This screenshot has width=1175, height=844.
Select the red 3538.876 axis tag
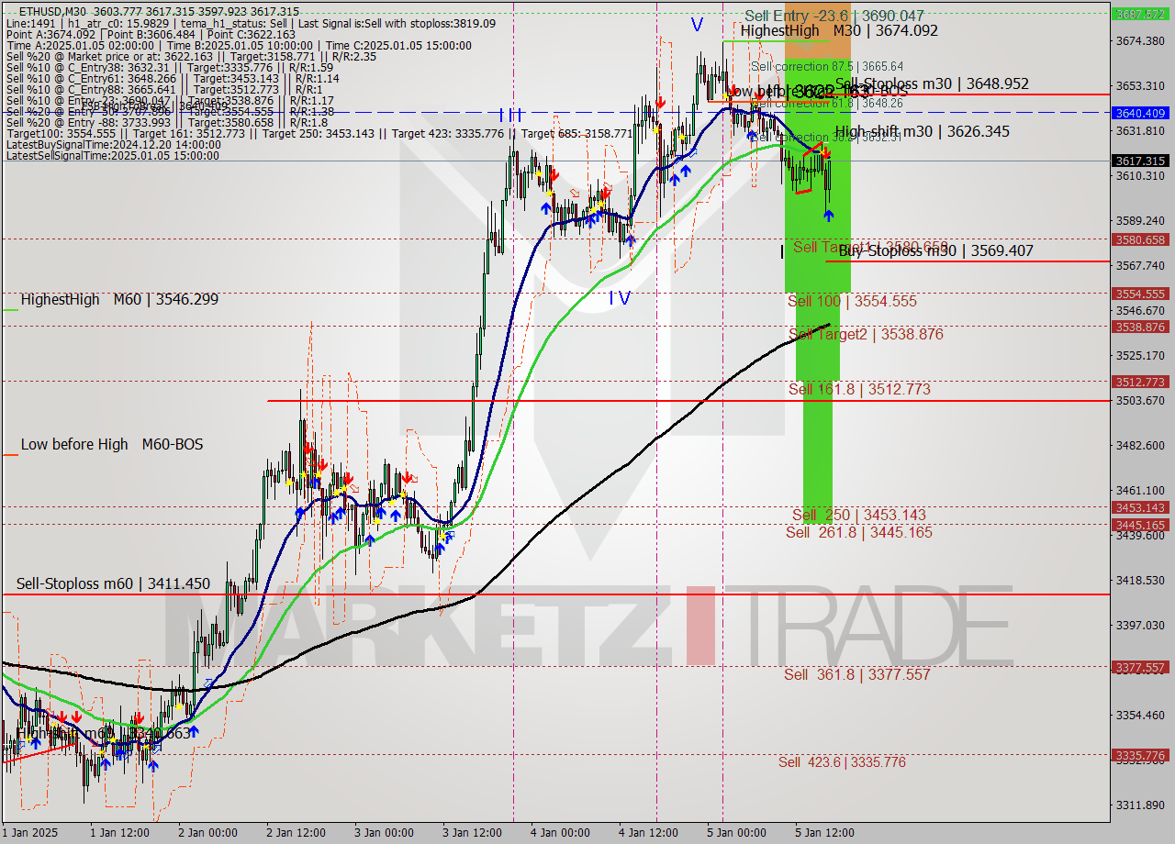1140,327
